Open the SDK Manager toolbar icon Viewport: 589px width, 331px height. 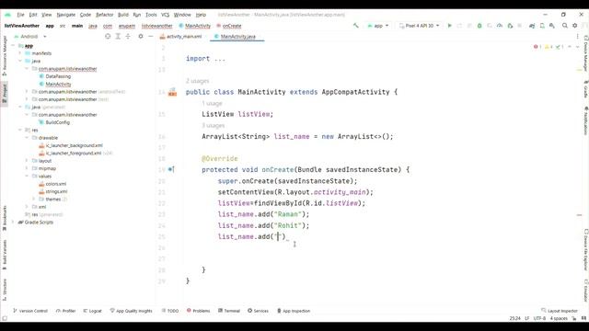[552, 26]
